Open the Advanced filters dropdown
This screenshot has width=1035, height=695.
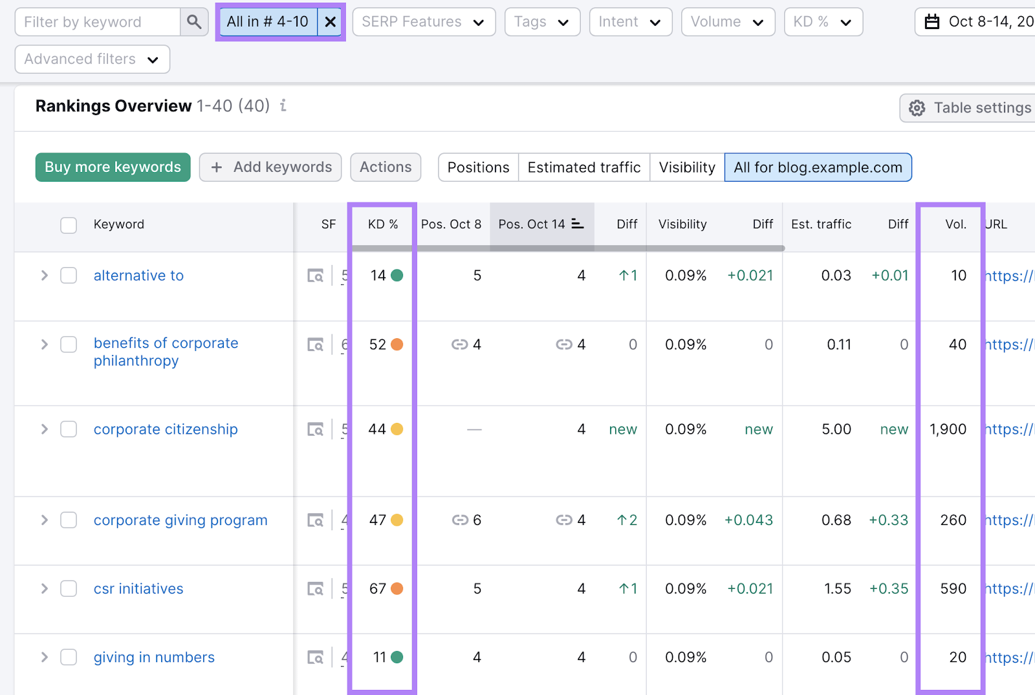(92, 59)
